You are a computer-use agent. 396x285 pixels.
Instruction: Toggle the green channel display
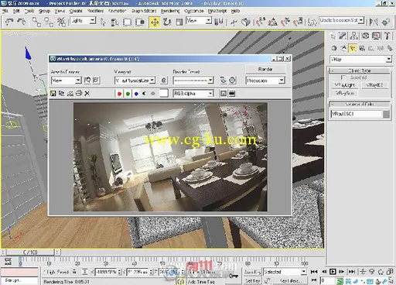128,94
